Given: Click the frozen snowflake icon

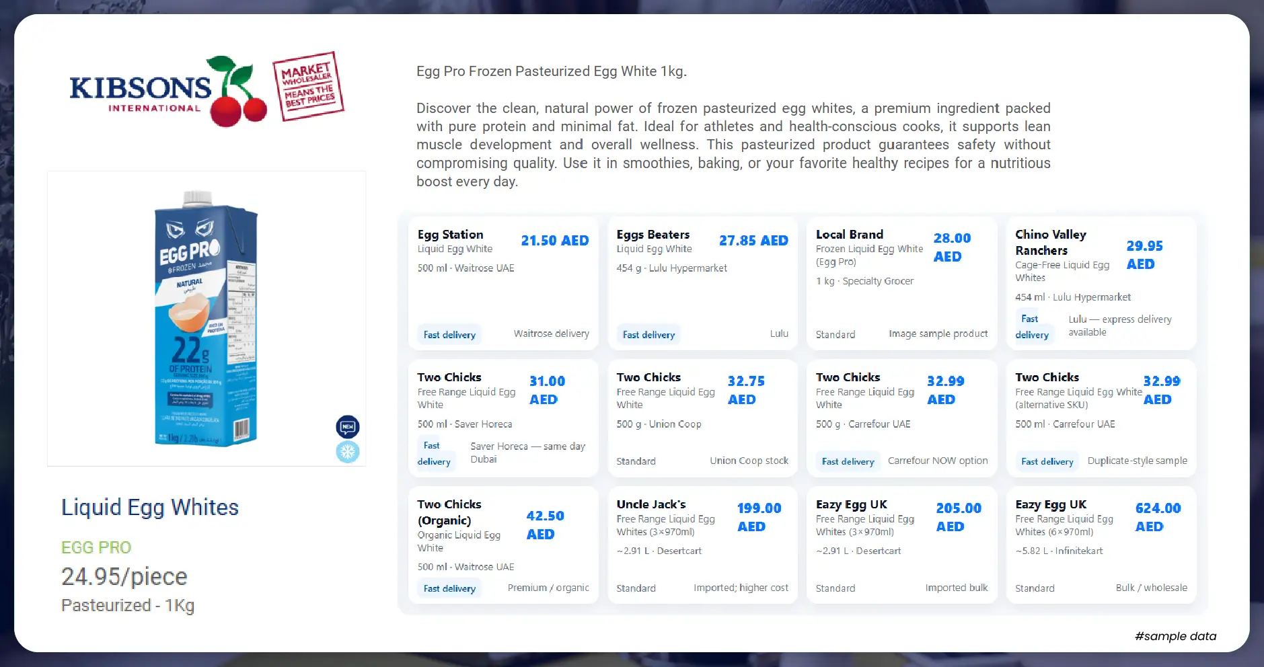Looking at the screenshot, I should pos(348,452).
